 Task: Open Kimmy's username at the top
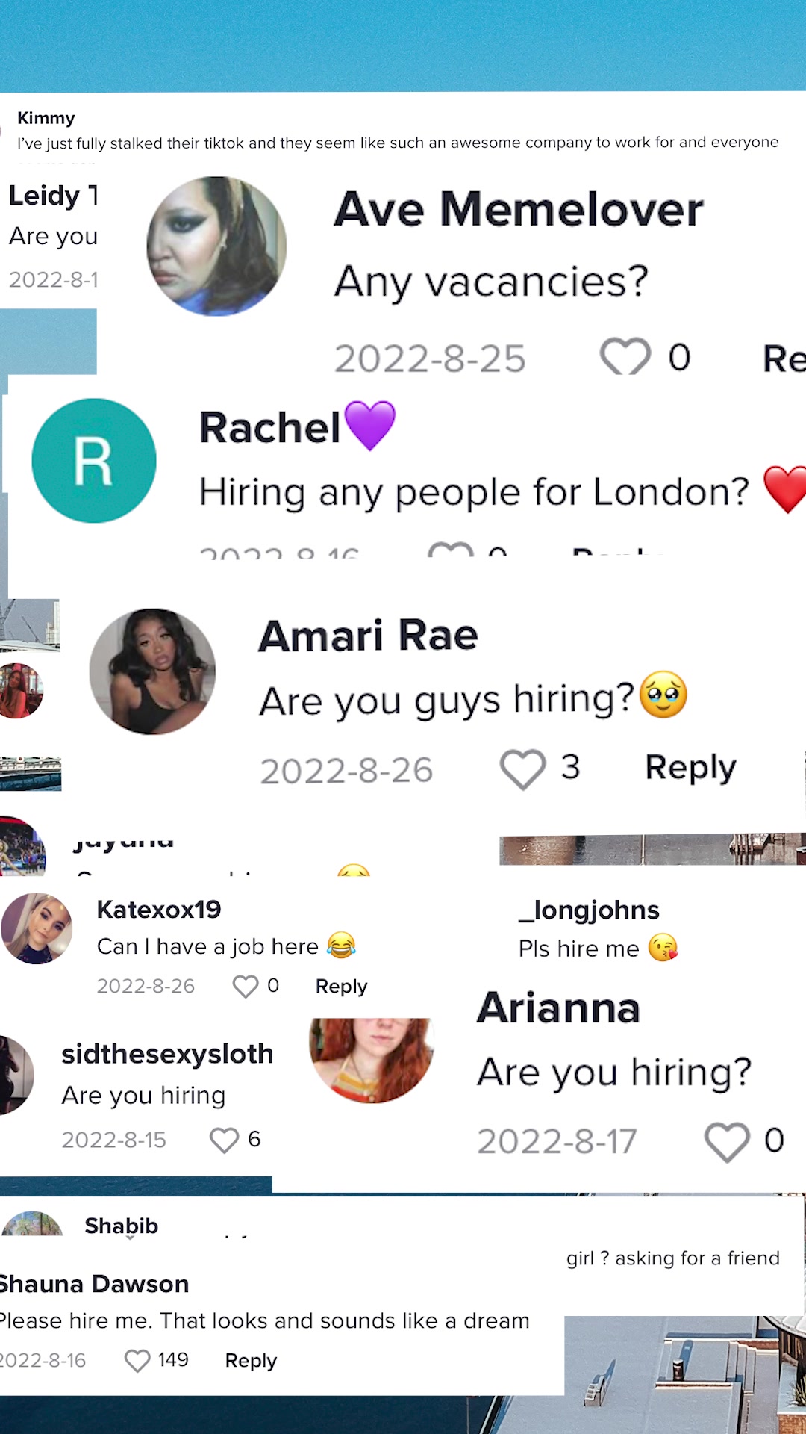[46, 118]
